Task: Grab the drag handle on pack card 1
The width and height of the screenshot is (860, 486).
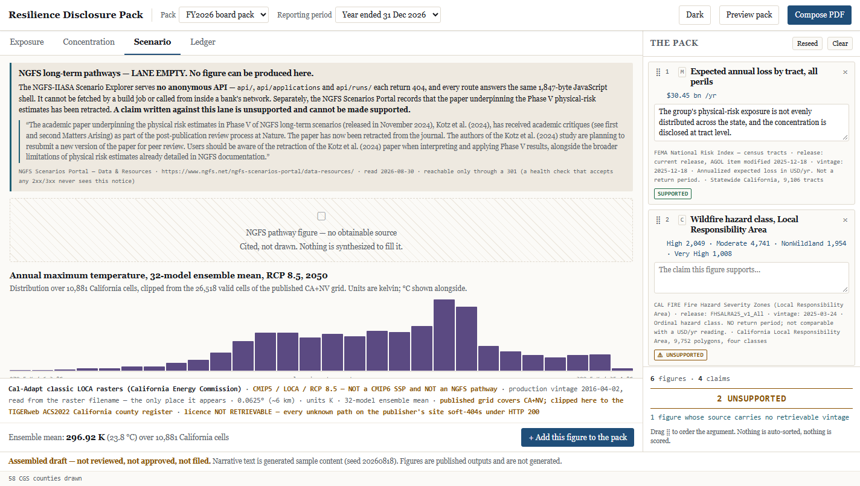Action: [658, 72]
